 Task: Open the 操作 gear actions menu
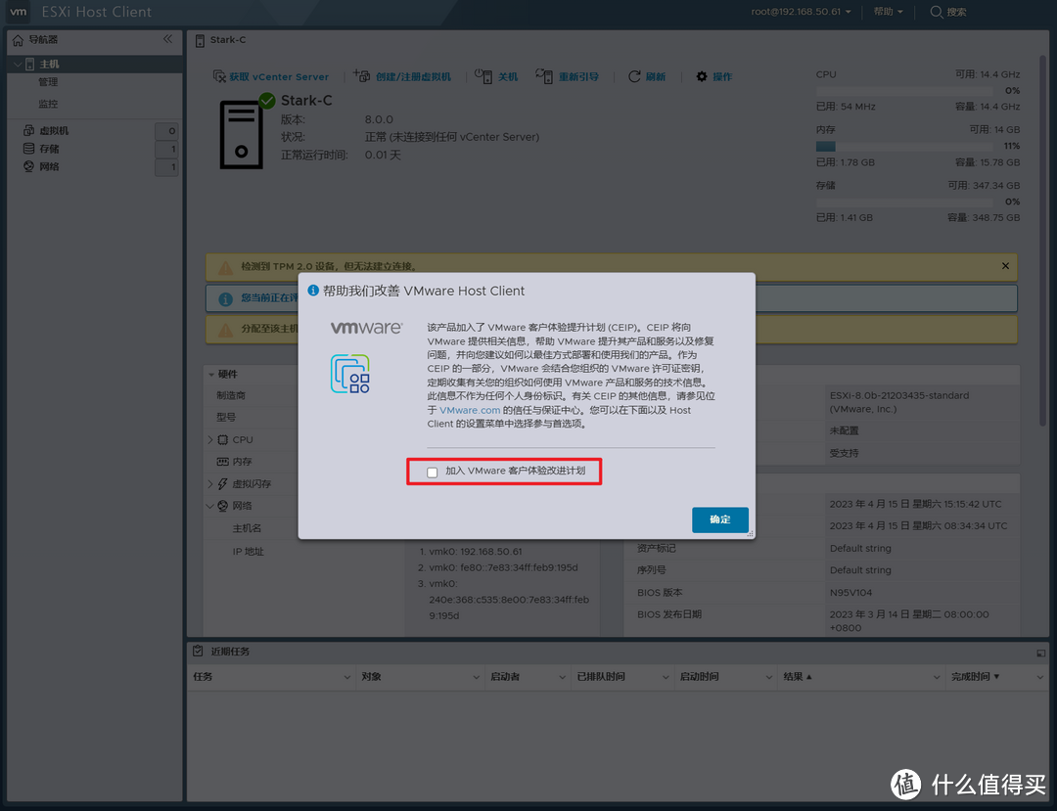click(713, 76)
